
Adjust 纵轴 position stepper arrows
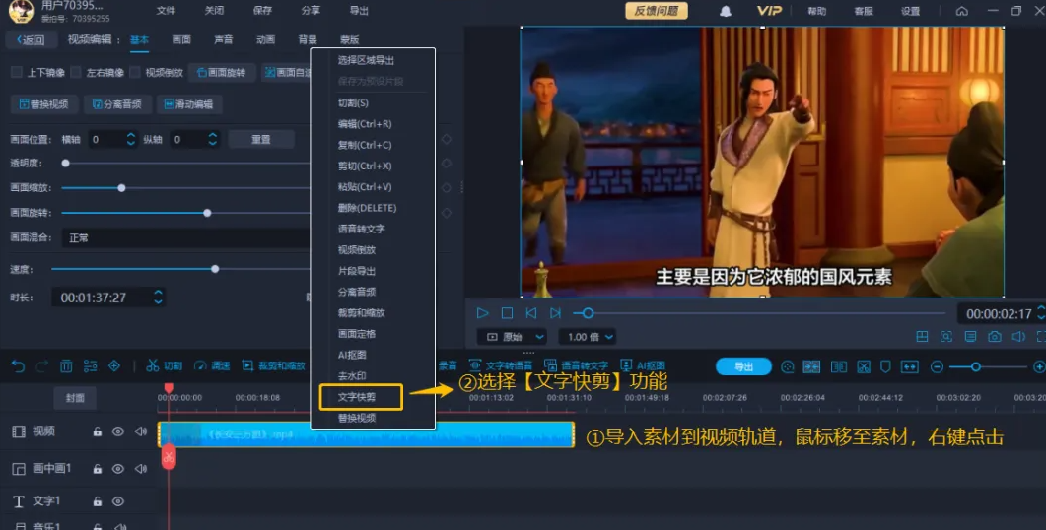coord(212,139)
